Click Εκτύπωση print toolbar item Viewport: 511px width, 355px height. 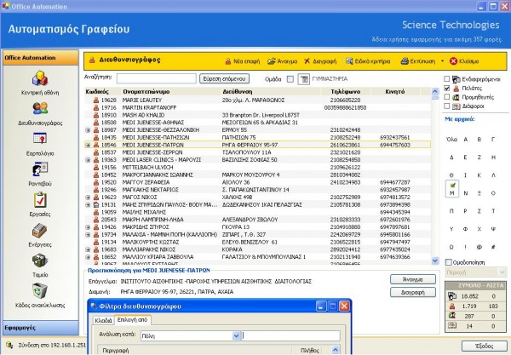pyautogui.click(x=418, y=61)
